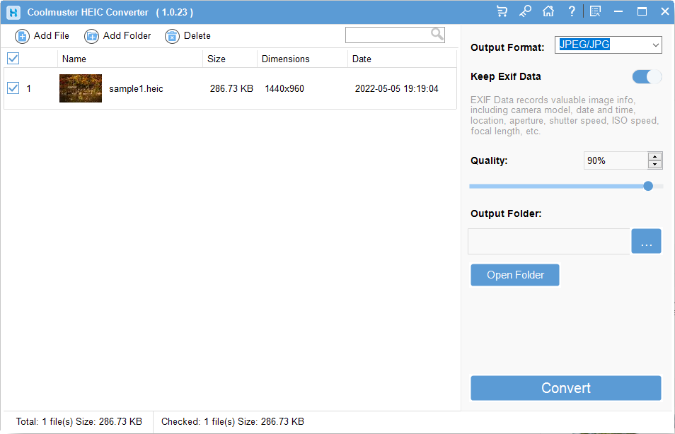The image size is (675, 434).
Task: Click the question mark help icon
Action: (571, 11)
